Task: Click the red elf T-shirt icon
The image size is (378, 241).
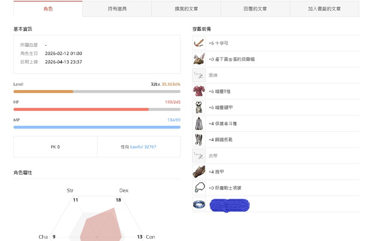Action: click(x=199, y=91)
